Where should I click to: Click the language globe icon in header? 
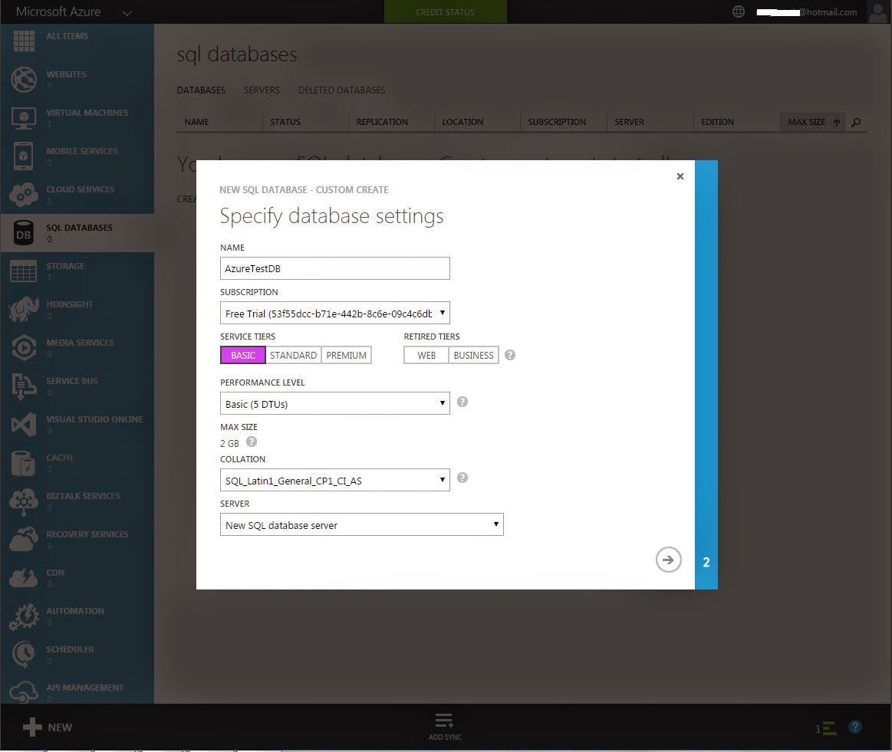739,11
